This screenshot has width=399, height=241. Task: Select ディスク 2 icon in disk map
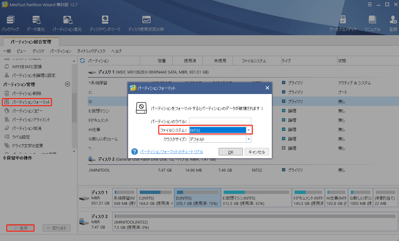click(84, 222)
